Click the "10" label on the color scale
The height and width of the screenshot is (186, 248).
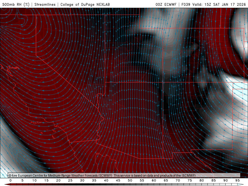[x=34, y=180]
